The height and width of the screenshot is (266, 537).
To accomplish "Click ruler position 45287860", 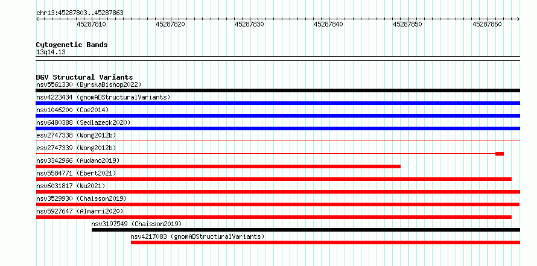I will click(487, 24).
